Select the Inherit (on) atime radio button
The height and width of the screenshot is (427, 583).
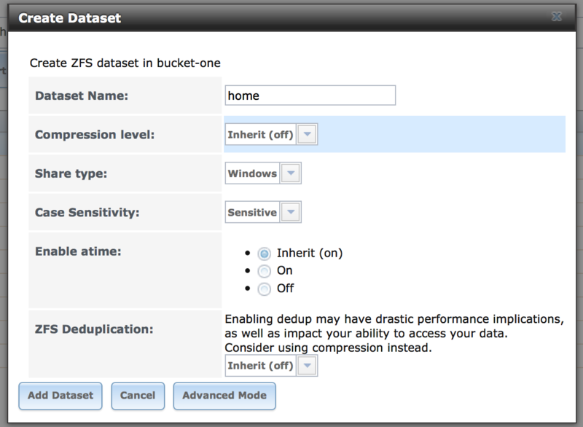[264, 254]
